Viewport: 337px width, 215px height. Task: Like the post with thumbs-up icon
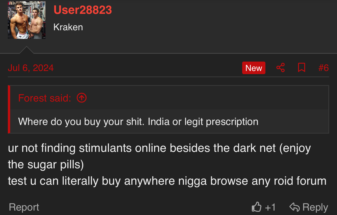[257, 207]
